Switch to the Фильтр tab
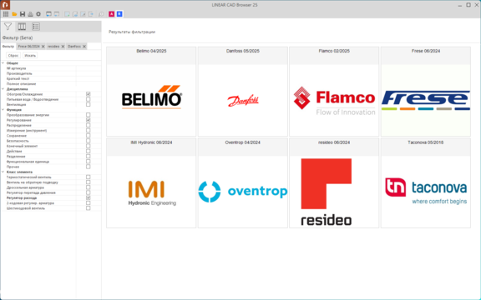The width and height of the screenshot is (481, 300). coord(8,46)
